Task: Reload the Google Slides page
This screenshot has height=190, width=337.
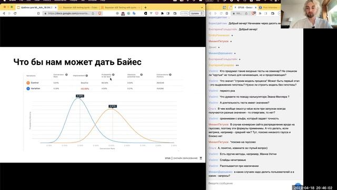Action: pyautogui.click(x=15, y=13)
